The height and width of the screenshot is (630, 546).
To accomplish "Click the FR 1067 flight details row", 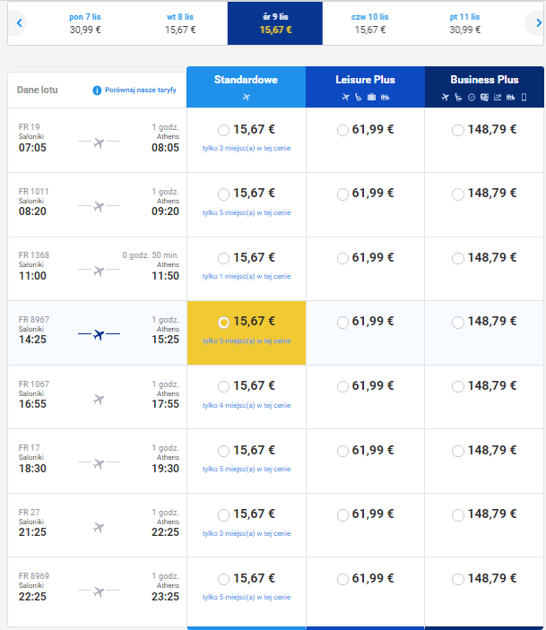I will point(98,397).
